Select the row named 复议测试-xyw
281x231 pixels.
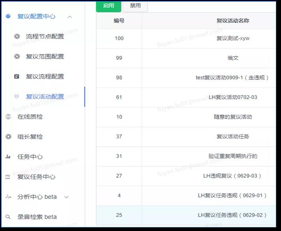232,38
